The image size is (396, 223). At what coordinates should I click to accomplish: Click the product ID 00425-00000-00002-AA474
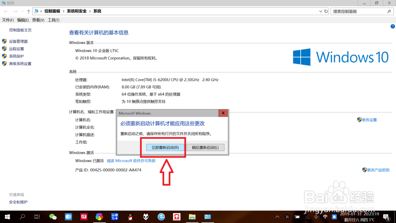coord(116,170)
